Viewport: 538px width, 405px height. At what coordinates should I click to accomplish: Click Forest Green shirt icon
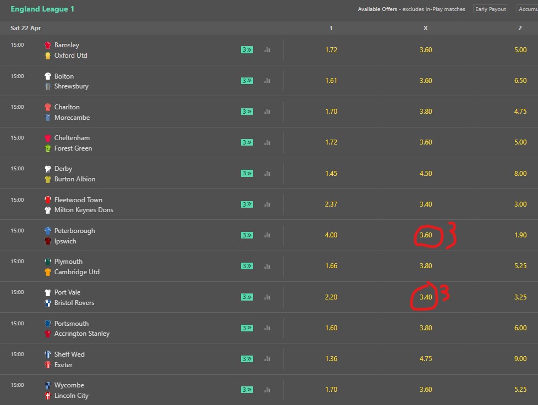click(x=48, y=148)
